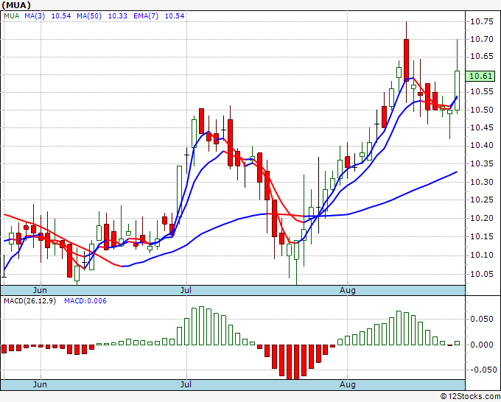Click the 10.75 price axis label

tap(482, 21)
